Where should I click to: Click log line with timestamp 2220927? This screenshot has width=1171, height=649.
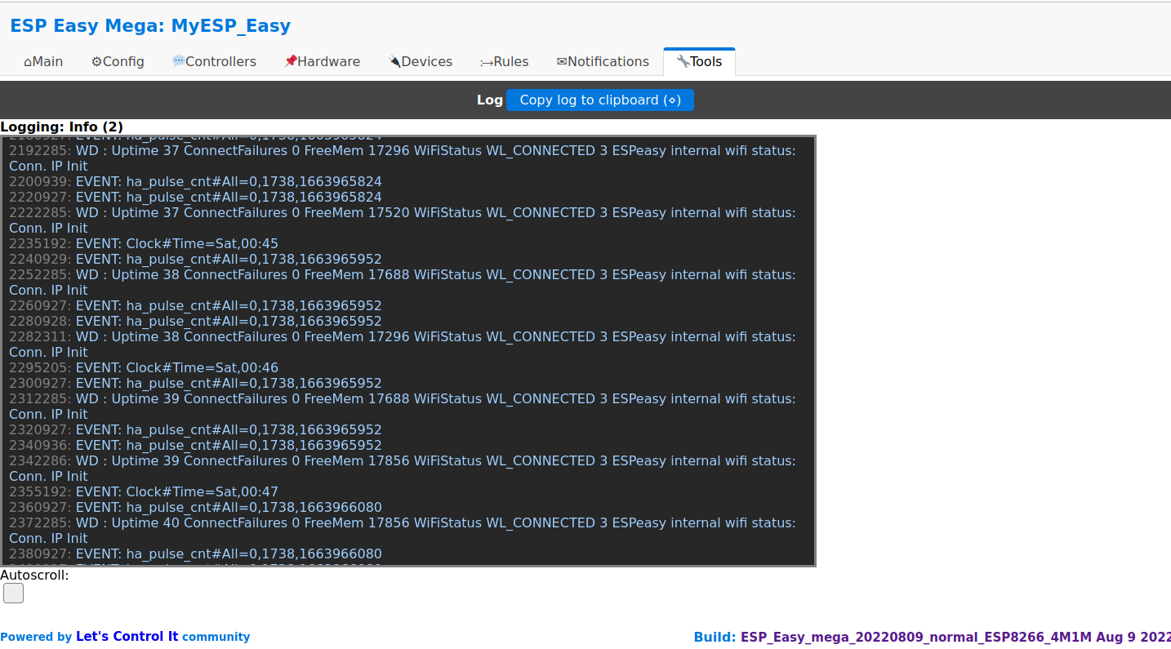click(x=195, y=197)
